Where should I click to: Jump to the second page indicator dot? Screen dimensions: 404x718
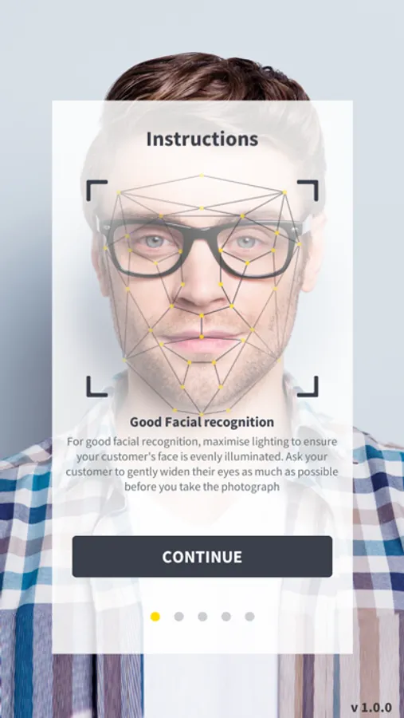click(179, 617)
